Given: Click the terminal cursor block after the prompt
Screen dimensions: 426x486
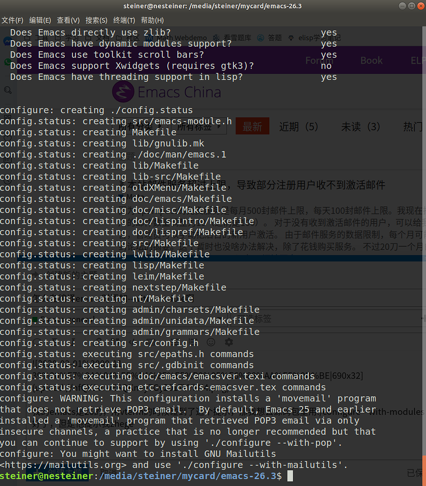Looking at the screenshot, I should pos(290,476).
